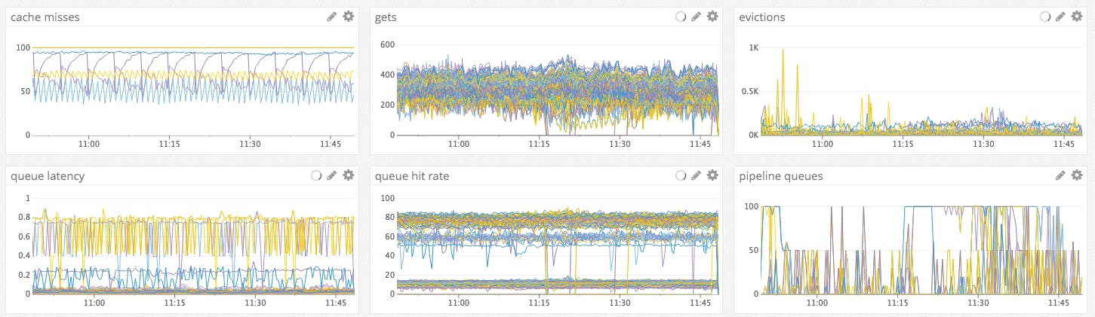
Task: Edit the cache misses graph with pencil icon
Action: [332, 17]
